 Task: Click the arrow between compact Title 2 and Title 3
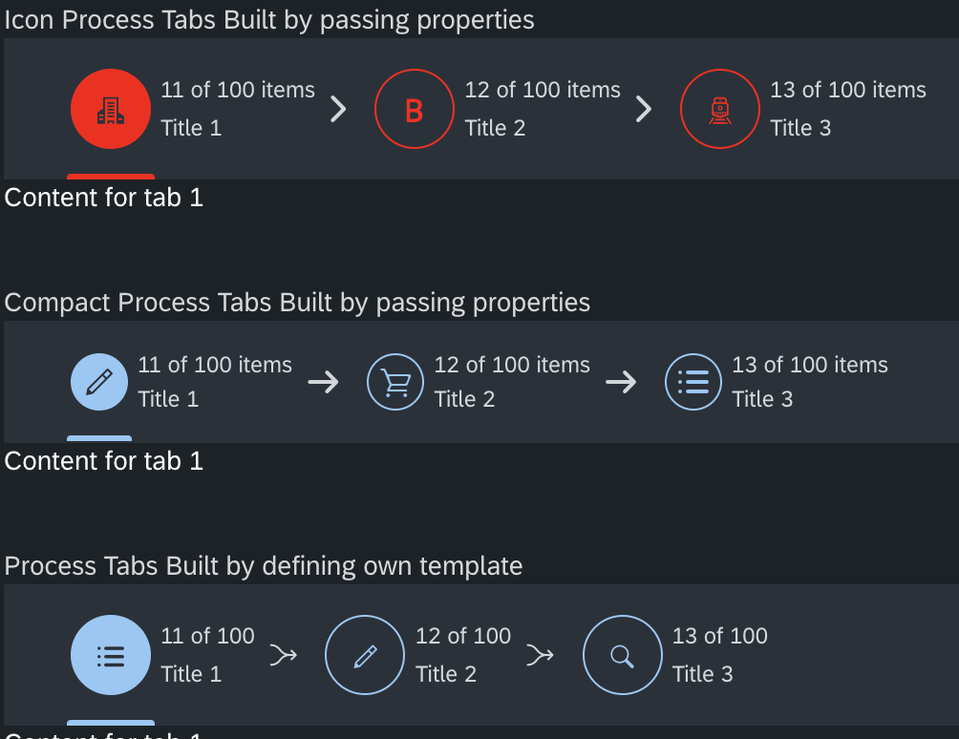click(621, 381)
